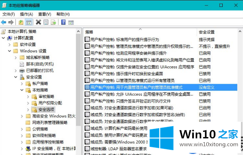This screenshot has height=155, width=243.
Task: Expand the 审核策略 node
Action: click(x=28, y=97)
